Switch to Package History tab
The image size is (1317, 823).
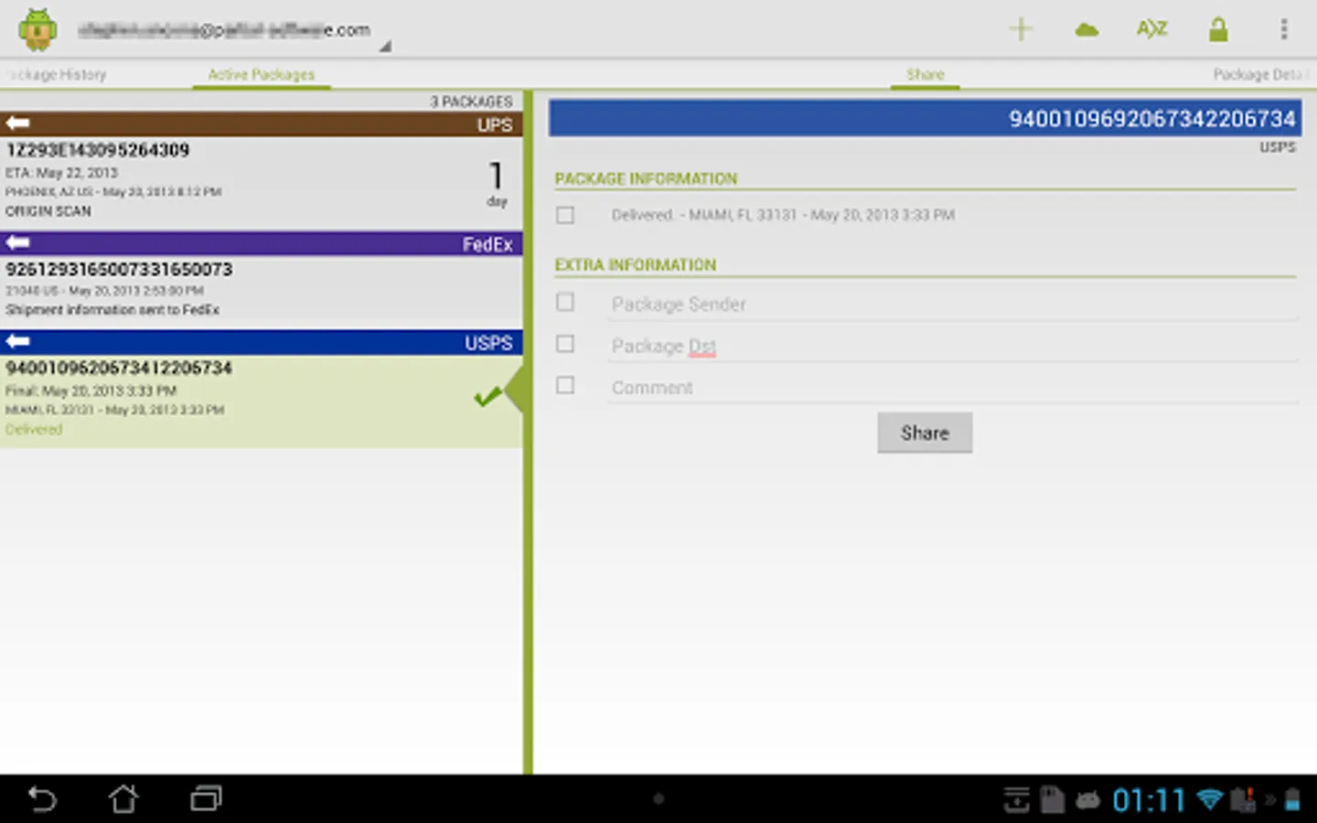click(58, 75)
